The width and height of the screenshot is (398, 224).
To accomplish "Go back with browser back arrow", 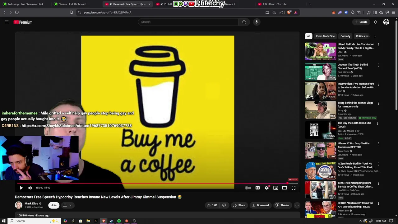I will point(5,12).
